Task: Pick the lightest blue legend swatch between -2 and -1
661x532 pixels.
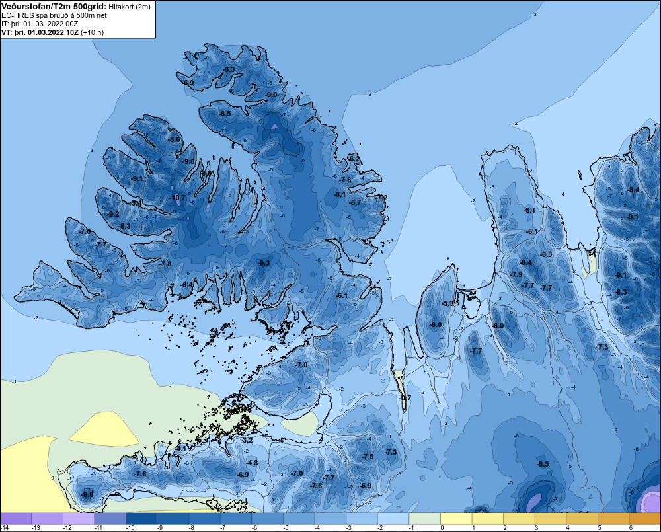Action: click(393, 519)
